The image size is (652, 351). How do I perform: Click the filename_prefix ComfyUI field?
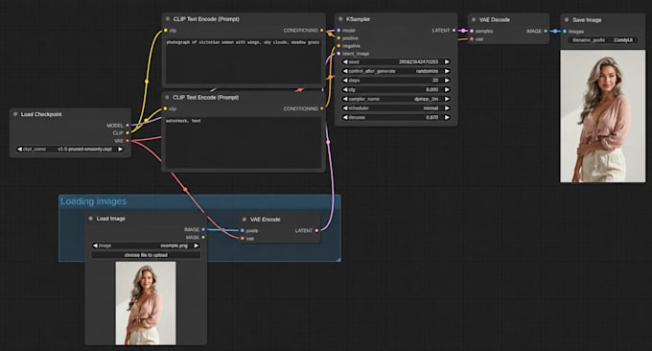pos(602,40)
